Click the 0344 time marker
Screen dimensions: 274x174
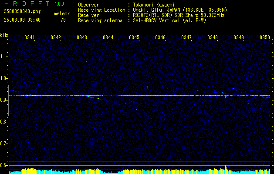pyautogui.click(x=108, y=37)
